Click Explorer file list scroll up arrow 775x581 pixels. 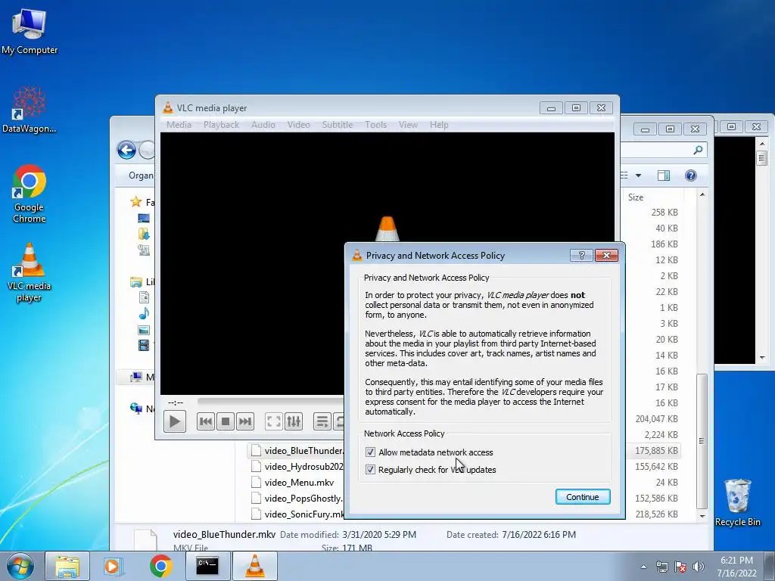coord(702,194)
